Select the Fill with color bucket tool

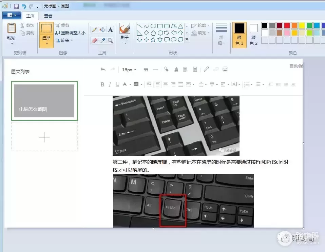tap(102, 30)
